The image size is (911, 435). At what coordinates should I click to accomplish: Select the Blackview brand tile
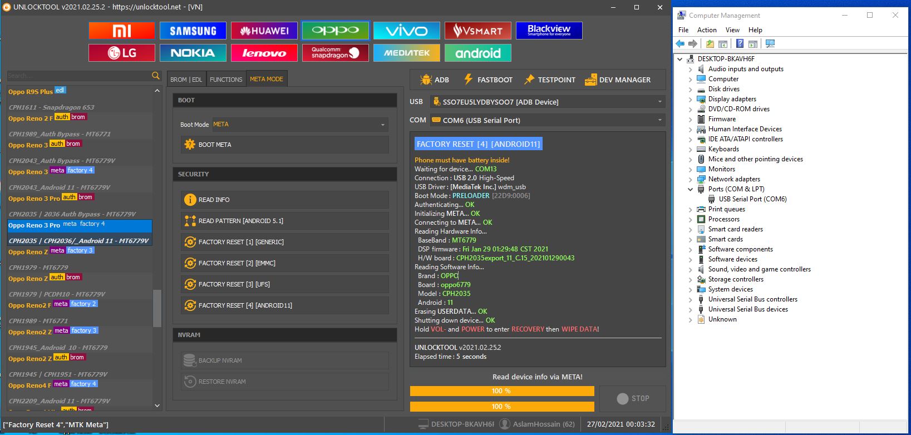tap(549, 31)
